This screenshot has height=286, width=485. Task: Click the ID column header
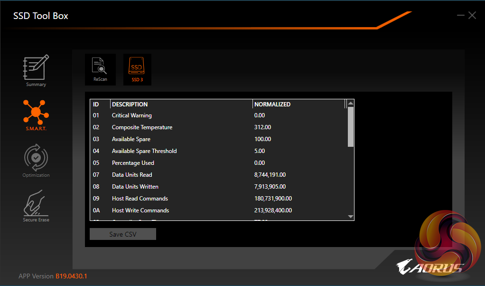click(x=100, y=105)
